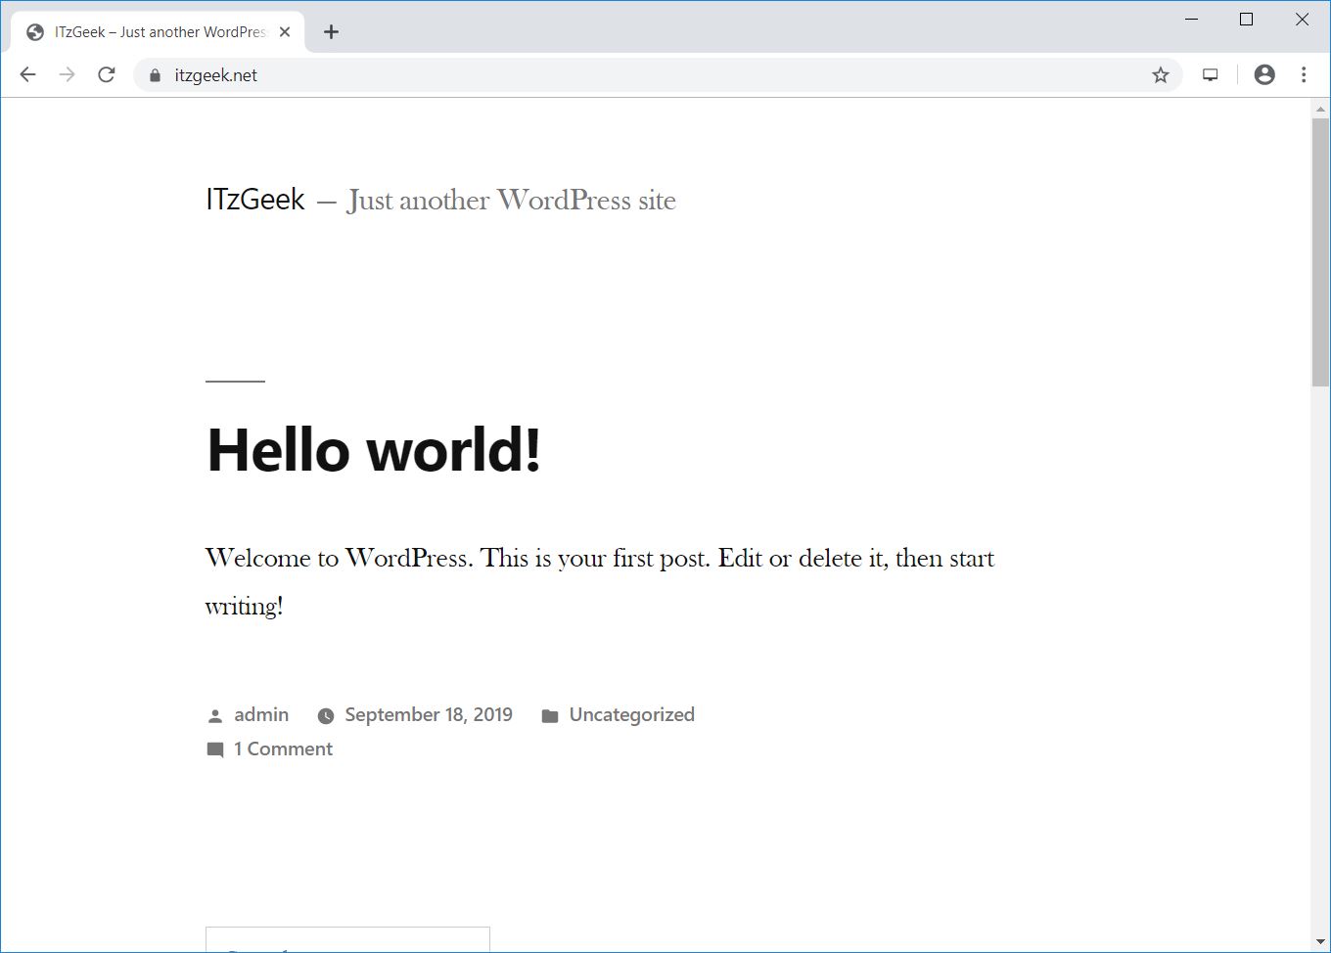Viewport: 1331px width, 953px height.
Task: Click the clock icon beside the date
Action: (326, 716)
